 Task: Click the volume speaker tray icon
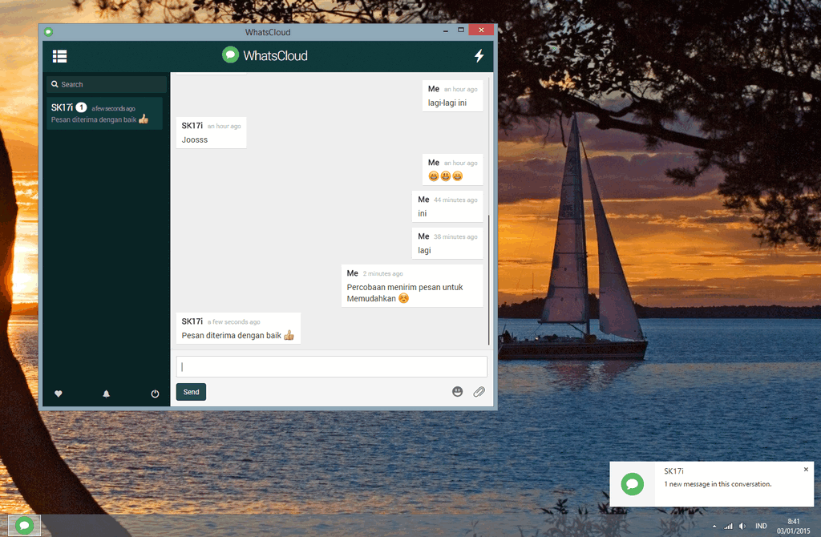[742, 526]
